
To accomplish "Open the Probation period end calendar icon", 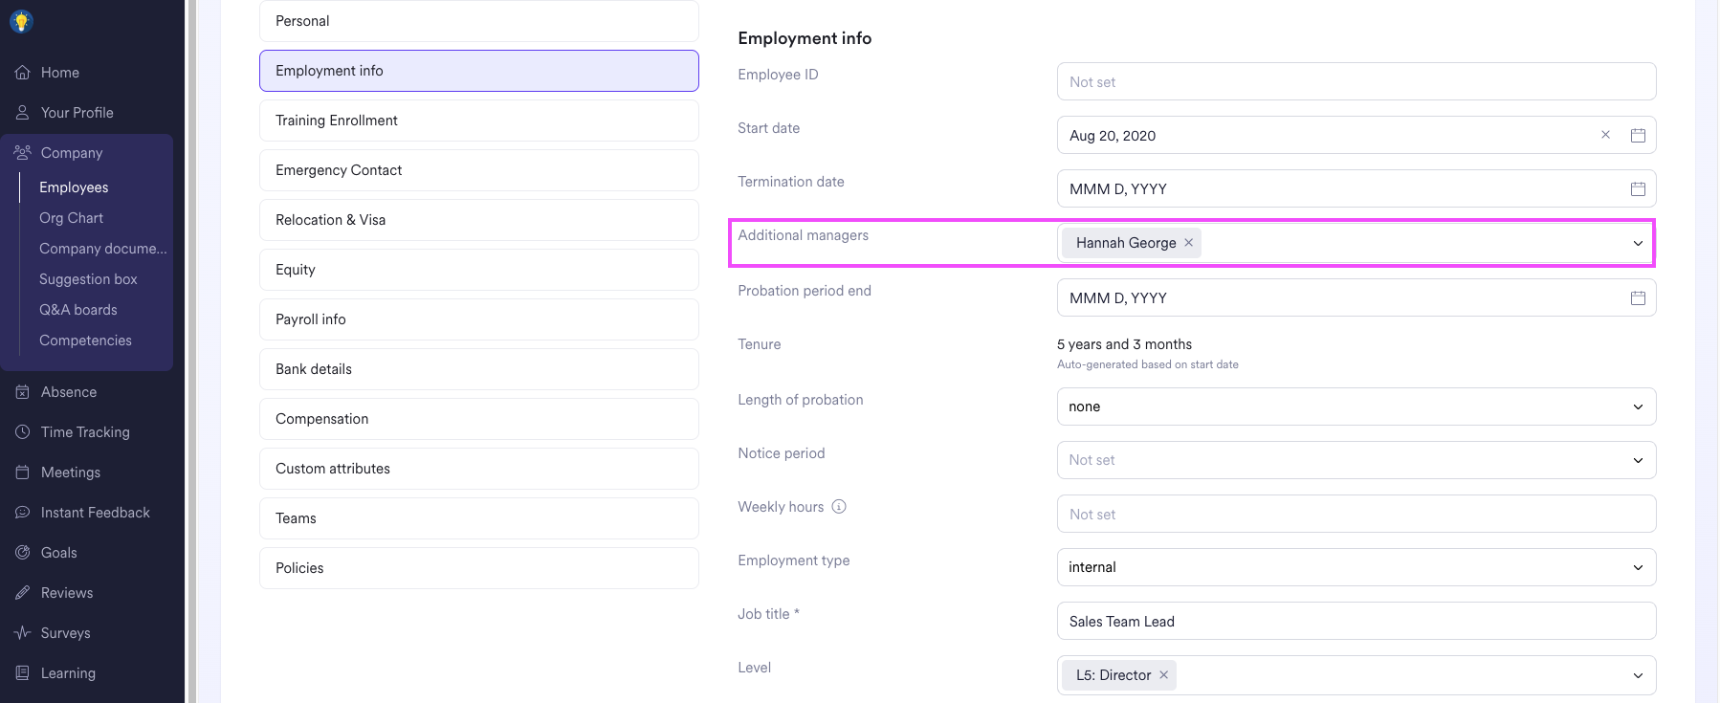I will [1638, 298].
